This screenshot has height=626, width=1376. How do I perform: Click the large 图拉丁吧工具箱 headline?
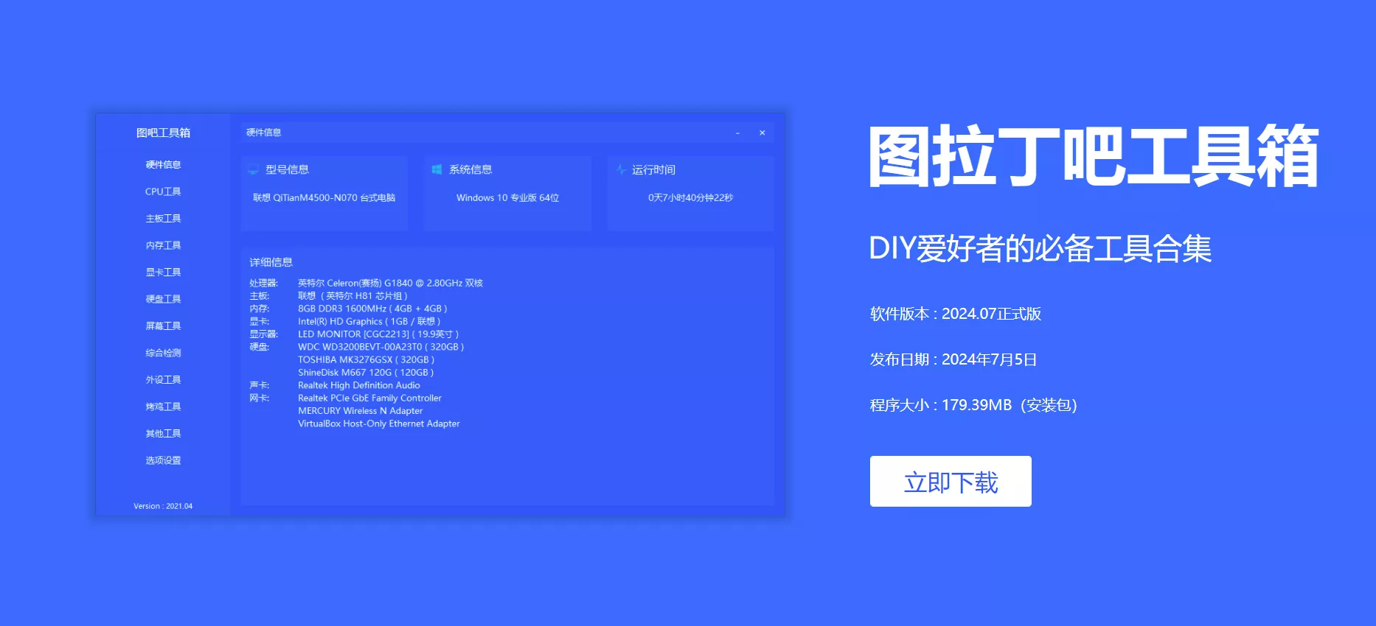coord(1093,156)
